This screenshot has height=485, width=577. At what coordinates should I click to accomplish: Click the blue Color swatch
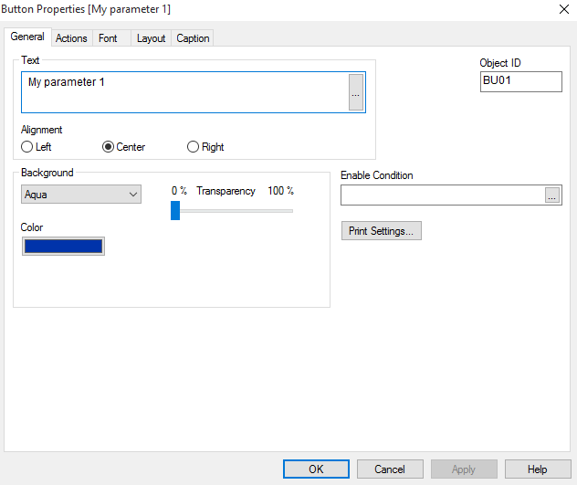coord(63,247)
